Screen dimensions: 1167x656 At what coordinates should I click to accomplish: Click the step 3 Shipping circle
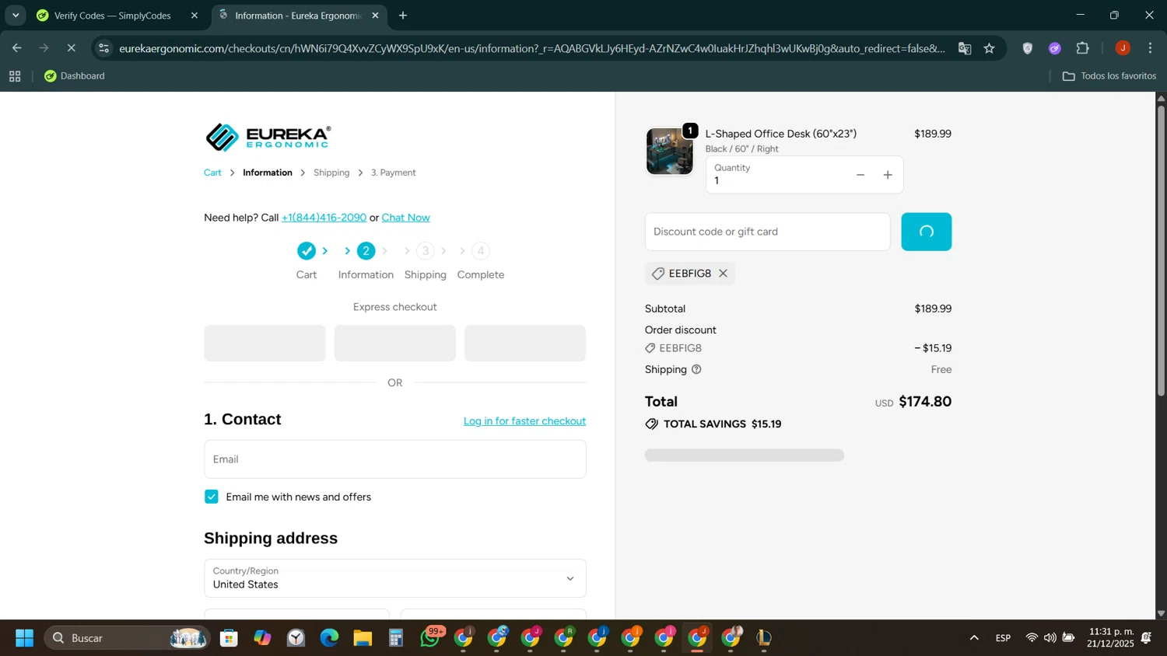(425, 251)
